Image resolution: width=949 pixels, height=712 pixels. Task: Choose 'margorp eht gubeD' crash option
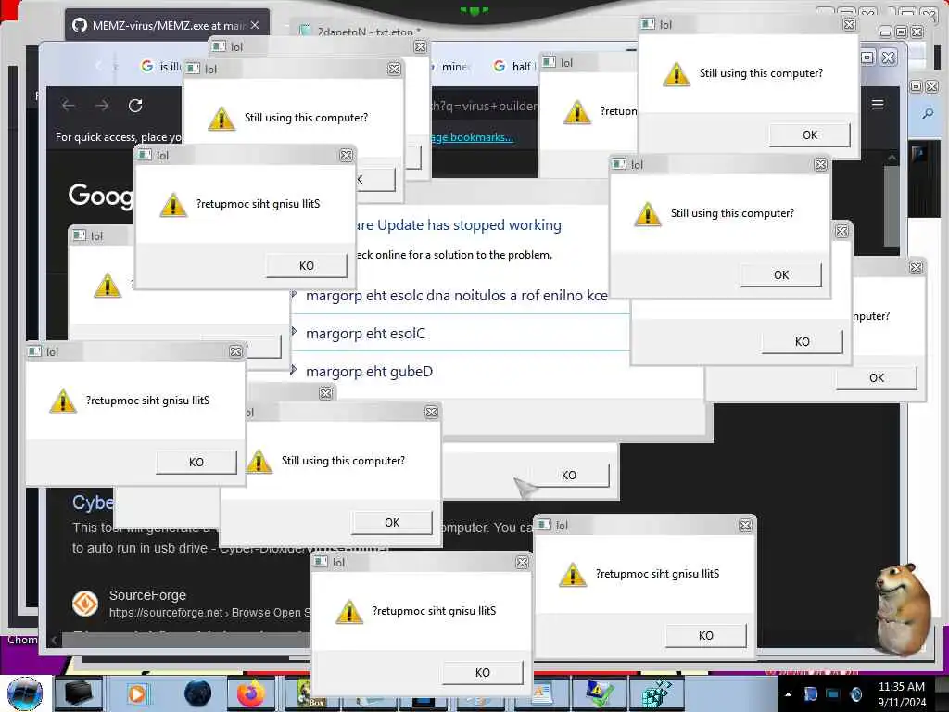point(369,372)
